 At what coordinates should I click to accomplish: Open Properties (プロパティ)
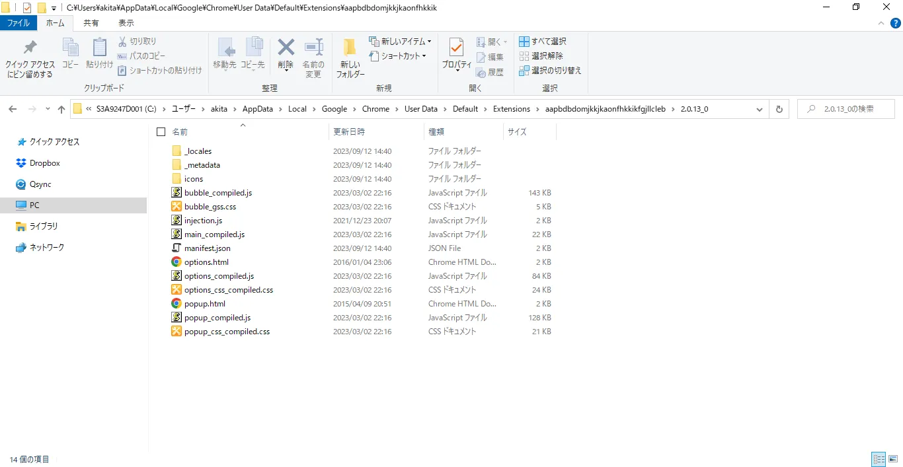(x=457, y=55)
